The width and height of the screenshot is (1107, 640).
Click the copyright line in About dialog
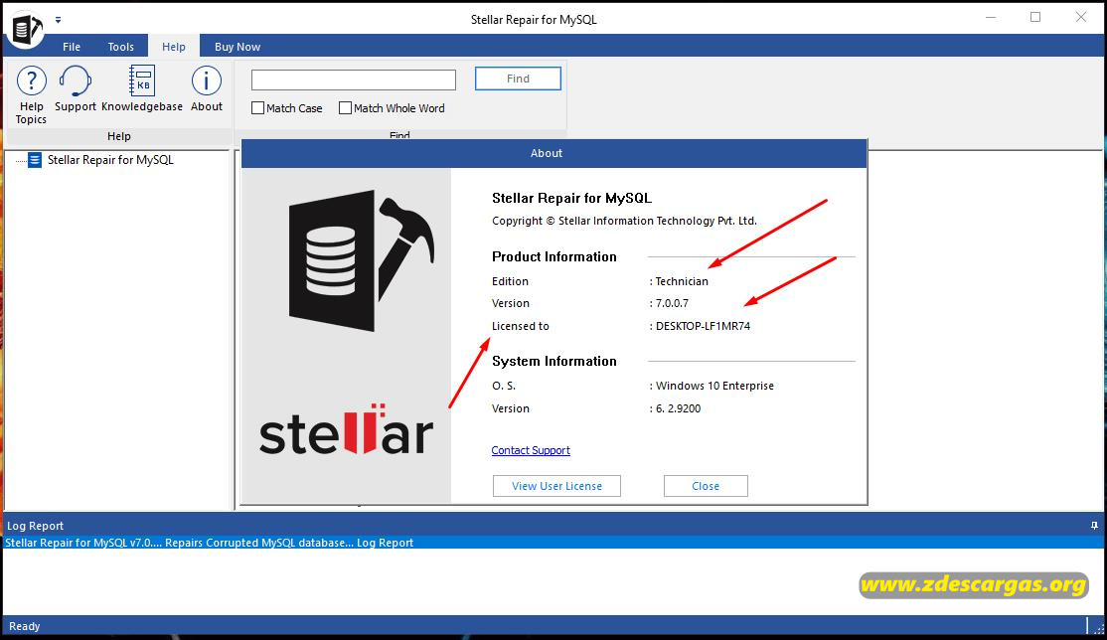(624, 221)
